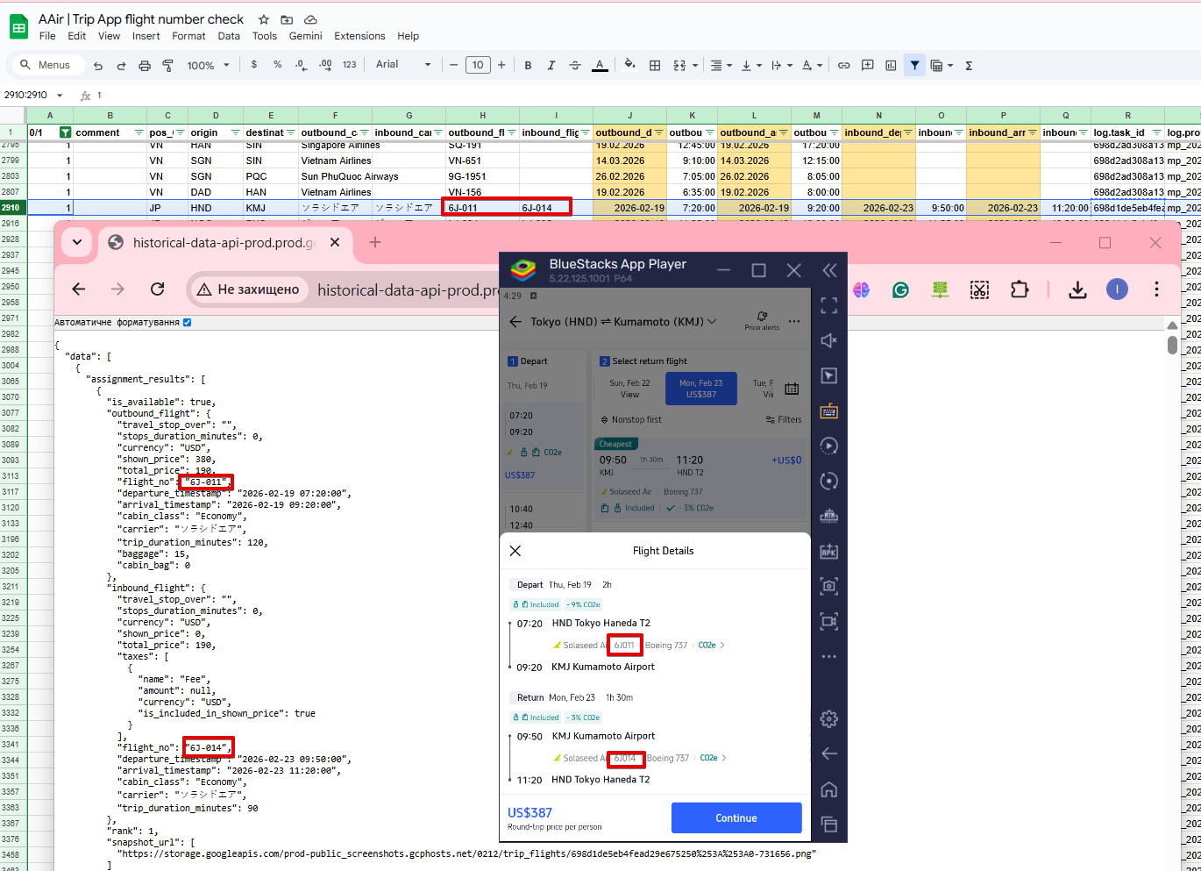This screenshot has width=1201, height=871.
Task: Open the browser three-dot menu
Action: pos(1156,289)
